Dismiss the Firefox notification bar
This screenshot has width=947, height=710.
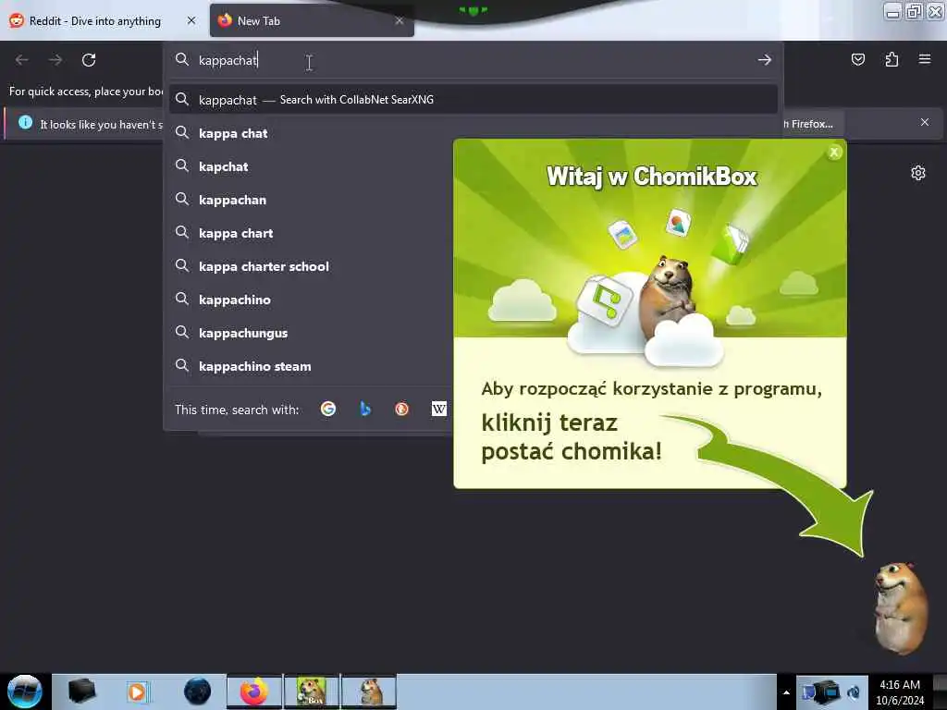[925, 123]
